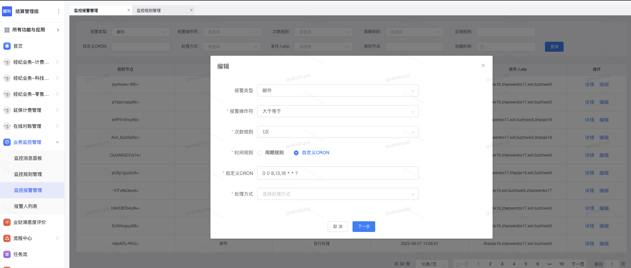Open the 次数规则 dropdown showing 1次

coord(338,132)
